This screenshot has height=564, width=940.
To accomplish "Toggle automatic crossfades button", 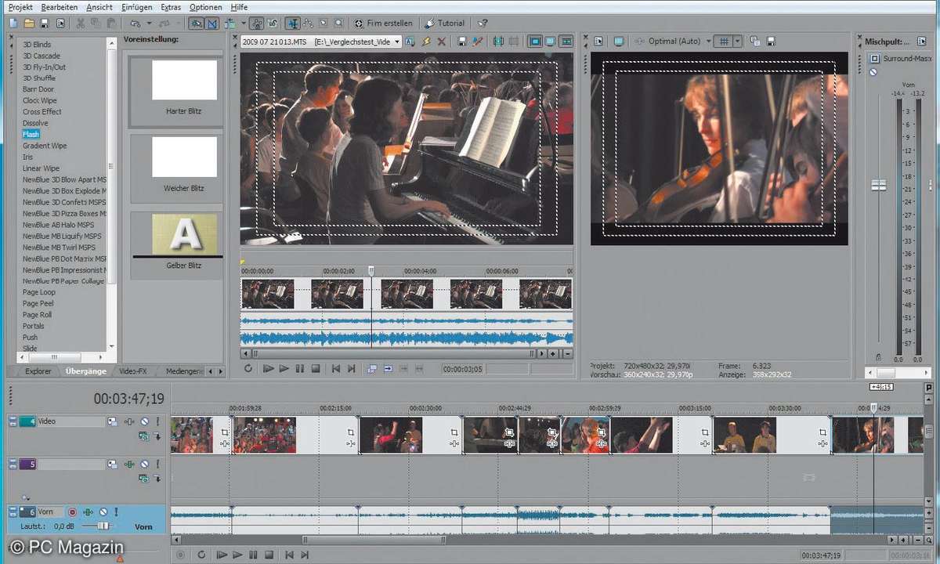I will [213, 23].
